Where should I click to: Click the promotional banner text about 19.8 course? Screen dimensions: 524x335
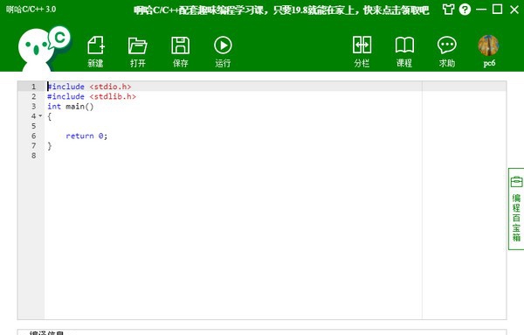click(281, 10)
